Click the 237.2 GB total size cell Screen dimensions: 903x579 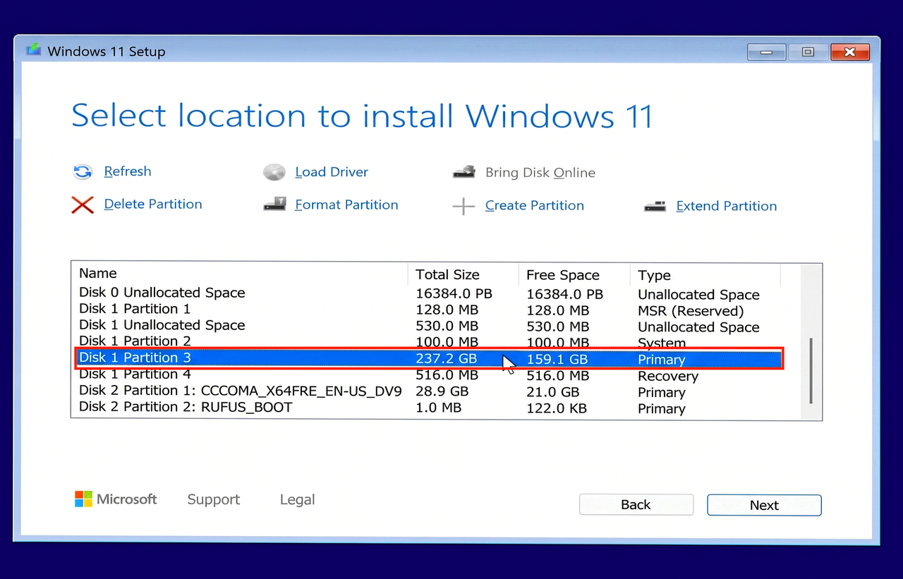pos(447,358)
